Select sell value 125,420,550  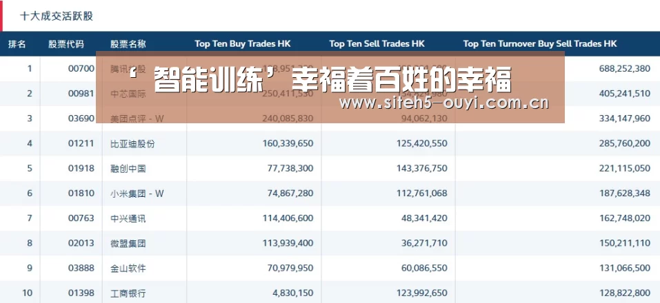pos(422,143)
